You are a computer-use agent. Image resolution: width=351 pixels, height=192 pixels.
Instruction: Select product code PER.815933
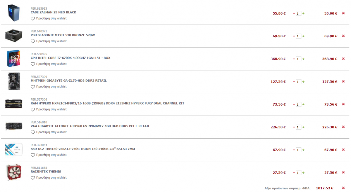coord(39,8)
